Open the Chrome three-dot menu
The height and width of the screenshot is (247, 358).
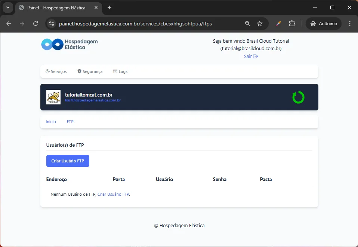pyautogui.click(x=349, y=24)
